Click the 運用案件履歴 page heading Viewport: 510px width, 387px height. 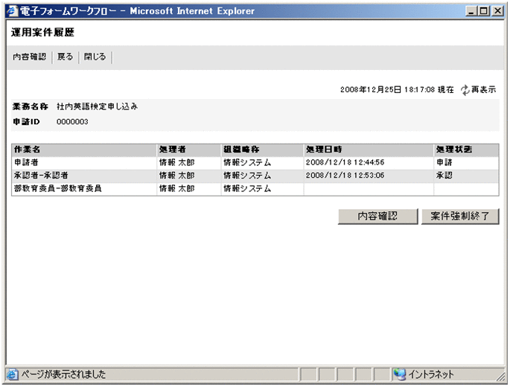click(42, 32)
